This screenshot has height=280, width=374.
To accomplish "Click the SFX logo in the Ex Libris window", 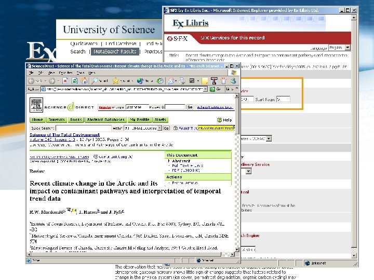I will (x=178, y=38).
